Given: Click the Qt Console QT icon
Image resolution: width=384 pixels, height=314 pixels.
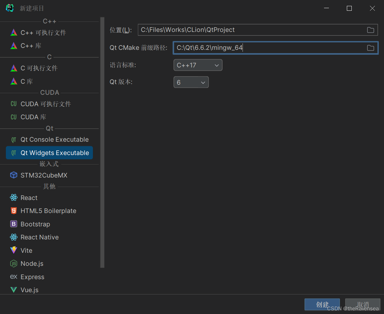Looking at the screenshot, I should 14,140.
